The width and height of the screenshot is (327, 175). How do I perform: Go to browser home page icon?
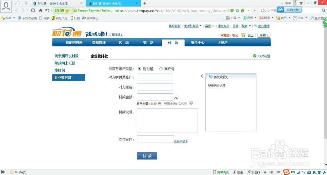coord(41,10)
